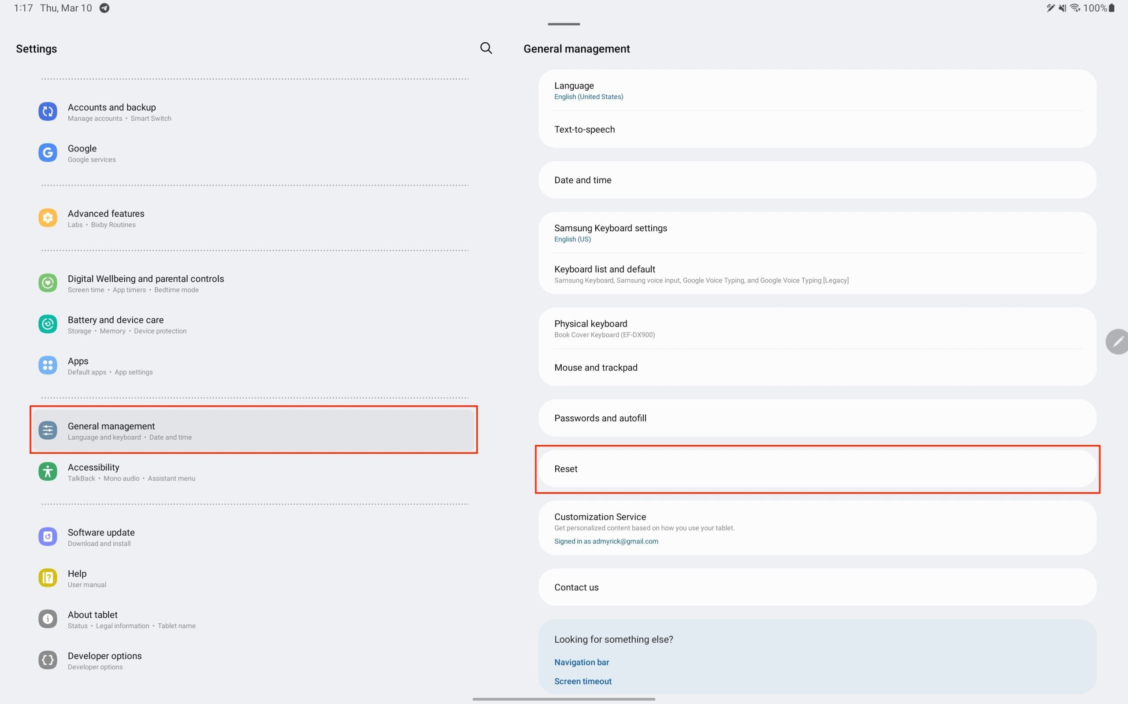Open Samsung Keyboard settings
Screen dimensions: 1128x704
click(x=817, y=233)
